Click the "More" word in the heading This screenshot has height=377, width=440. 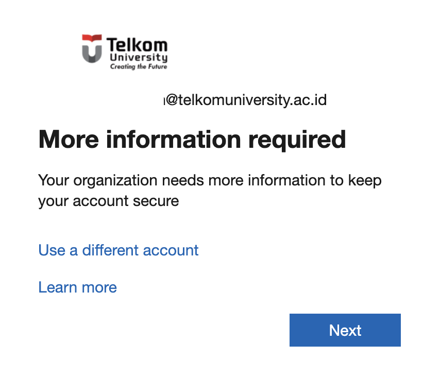click(x=66, y=139)
